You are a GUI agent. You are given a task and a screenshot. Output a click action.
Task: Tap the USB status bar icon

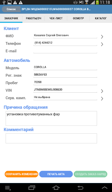pyautogui.click(x=4, y=2)
